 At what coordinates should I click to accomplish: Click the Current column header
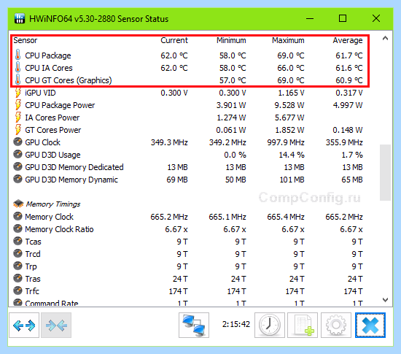point(174,40)
